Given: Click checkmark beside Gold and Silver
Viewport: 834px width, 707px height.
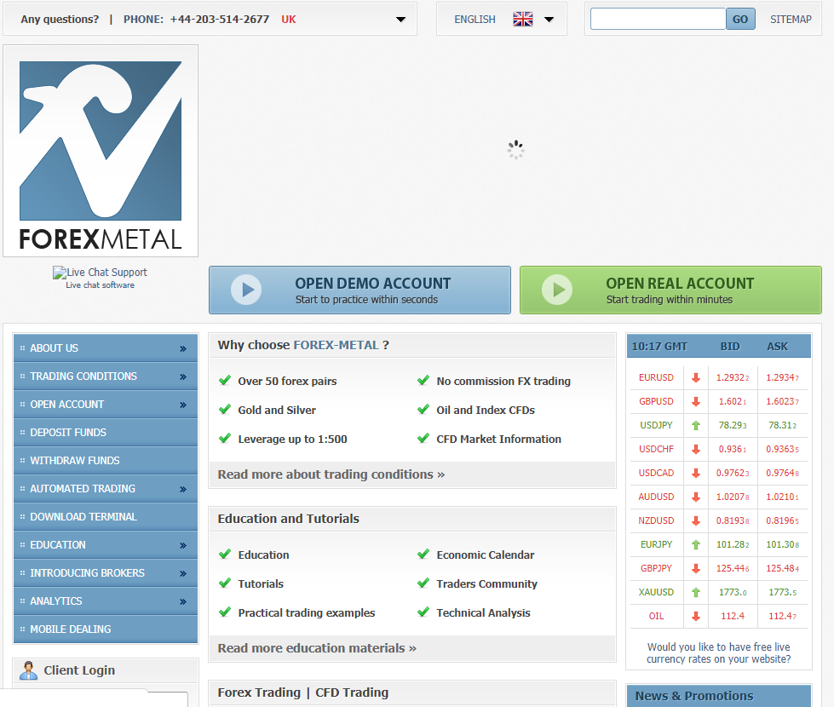Looking at the screenshot, I should (x=225, y=409).
